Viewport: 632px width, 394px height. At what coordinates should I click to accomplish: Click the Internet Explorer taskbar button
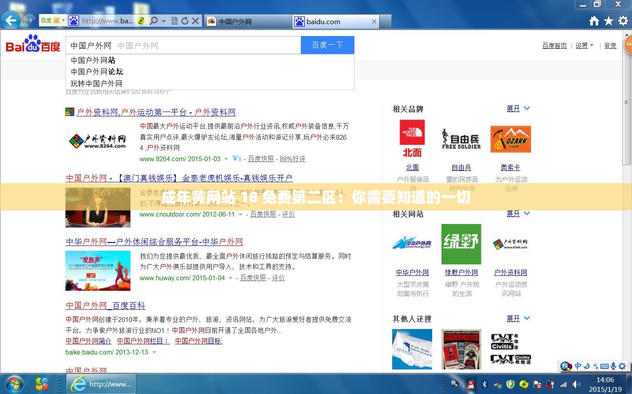(102, 384)
